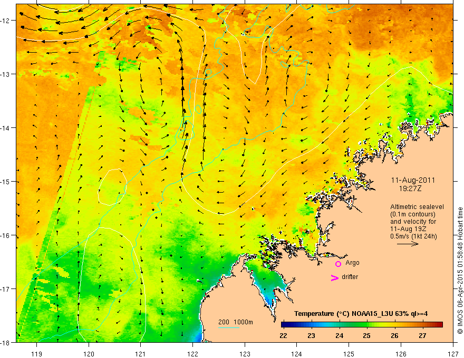Click the latitude label -12
This screenshot has height=358, width=464.
click(x=5, y=21)
